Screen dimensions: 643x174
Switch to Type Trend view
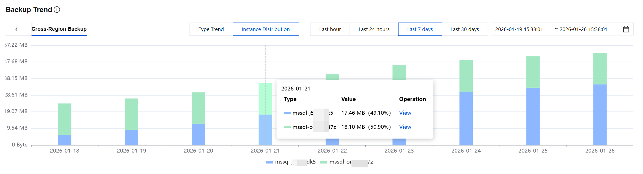(211, 29)
